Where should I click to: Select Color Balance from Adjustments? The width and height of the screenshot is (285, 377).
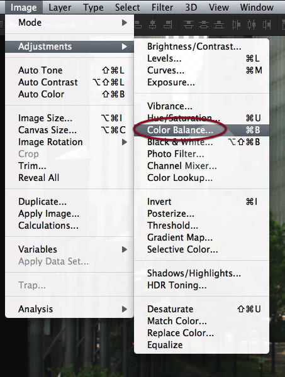201,130
